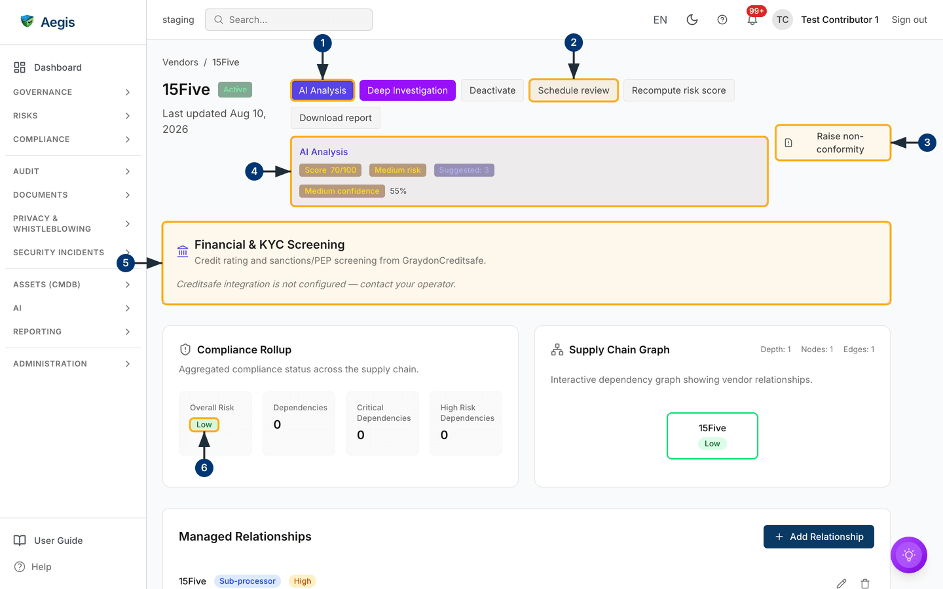Toggle dark mode moon icon
Viewport: 943px width, 589px height.
[x=692, y=20]
